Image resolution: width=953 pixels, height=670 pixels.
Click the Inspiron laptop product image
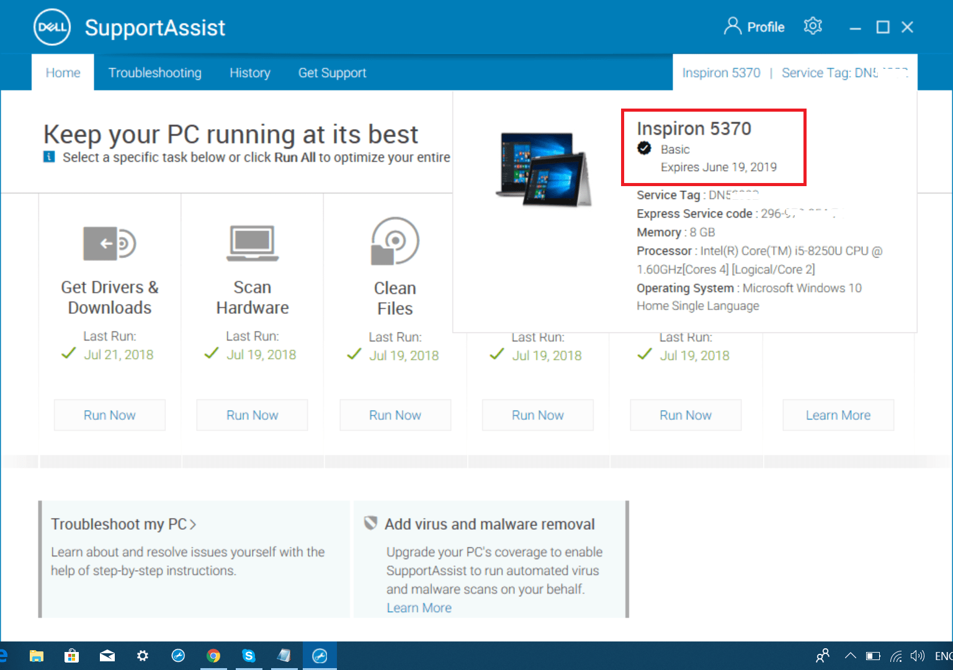pyautogui.click(x=544, y=169)
